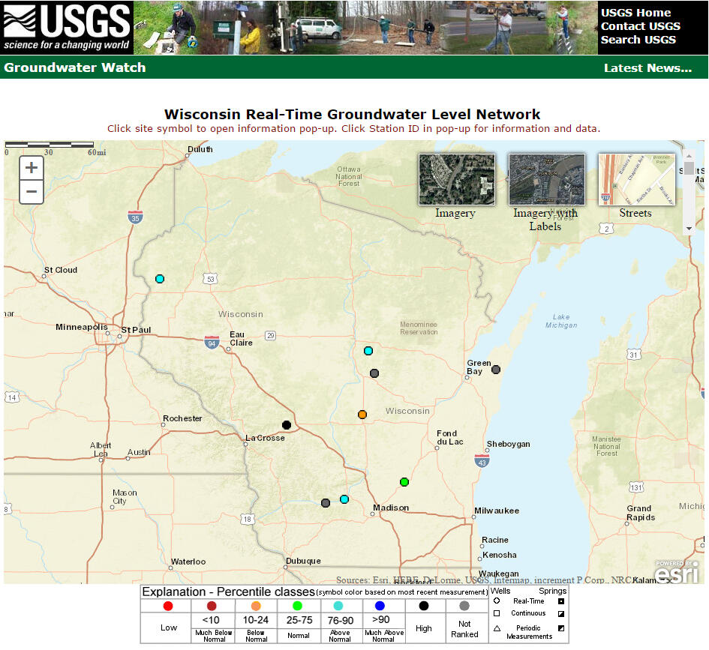
Task: Click the red Low percentile color swatch
Action: 167,606
